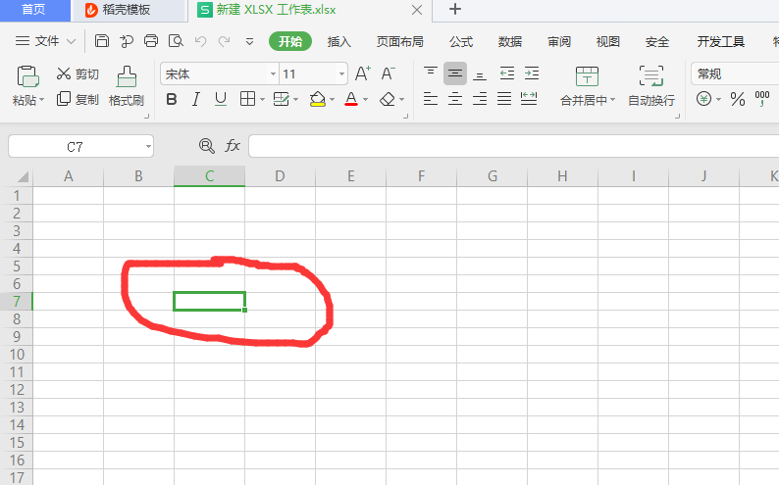Viewport: 779px width, 485px height.
Task: Click the + new tab button
Action: point(455,10)
